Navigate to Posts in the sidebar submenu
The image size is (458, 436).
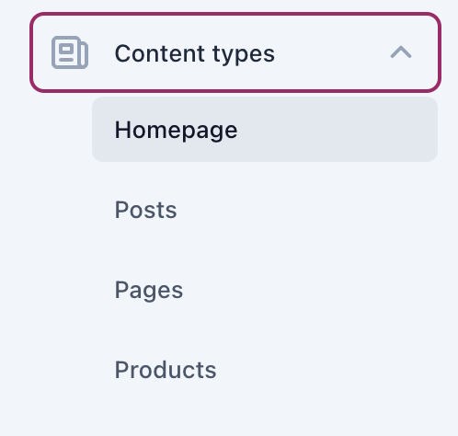pyautogui.click(x=265, y=210)
